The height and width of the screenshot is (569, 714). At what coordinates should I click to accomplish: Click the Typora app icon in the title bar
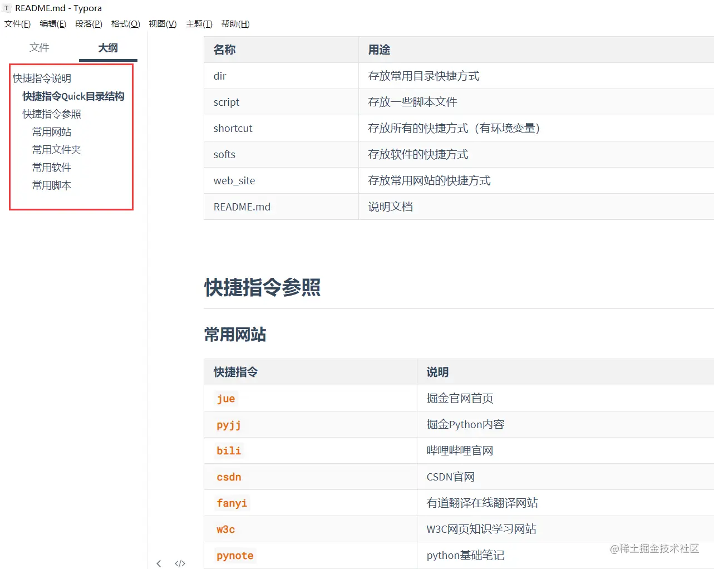[x=7, y=8]
